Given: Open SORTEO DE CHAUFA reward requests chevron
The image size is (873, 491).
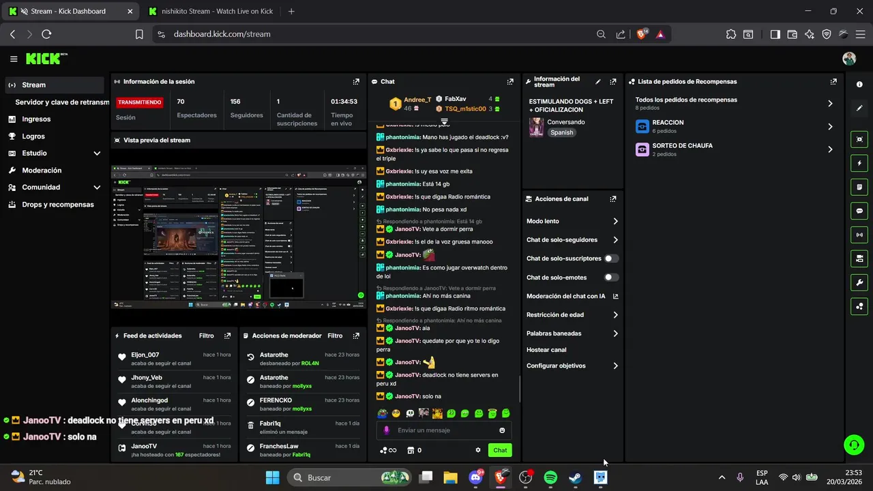Looking at the screenshot, I should tap(830, 149).
